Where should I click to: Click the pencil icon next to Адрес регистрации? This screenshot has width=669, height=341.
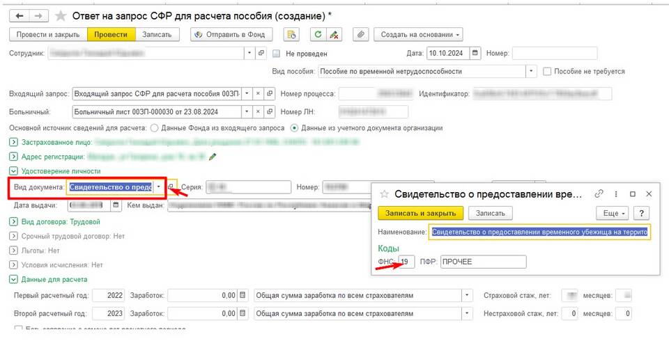point(213,157)
